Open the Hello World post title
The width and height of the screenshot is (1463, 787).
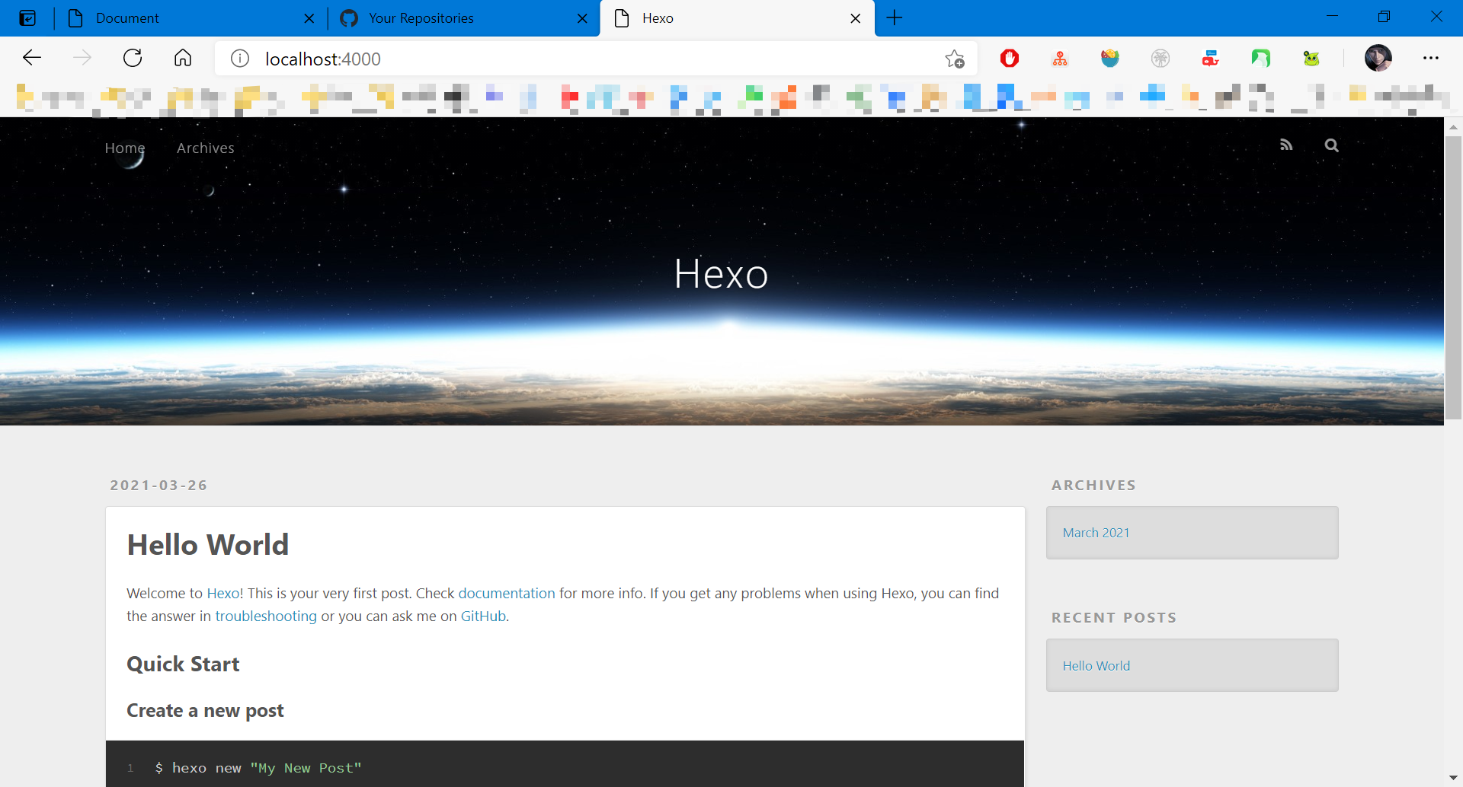[x=208, y=545]
